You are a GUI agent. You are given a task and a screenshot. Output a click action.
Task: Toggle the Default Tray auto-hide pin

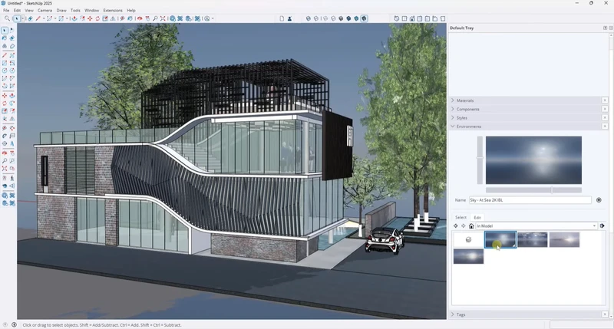605,28
